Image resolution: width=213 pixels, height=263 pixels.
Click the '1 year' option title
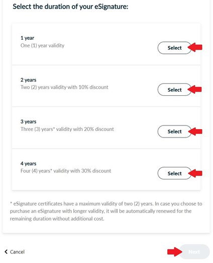[x=27, y=38]
